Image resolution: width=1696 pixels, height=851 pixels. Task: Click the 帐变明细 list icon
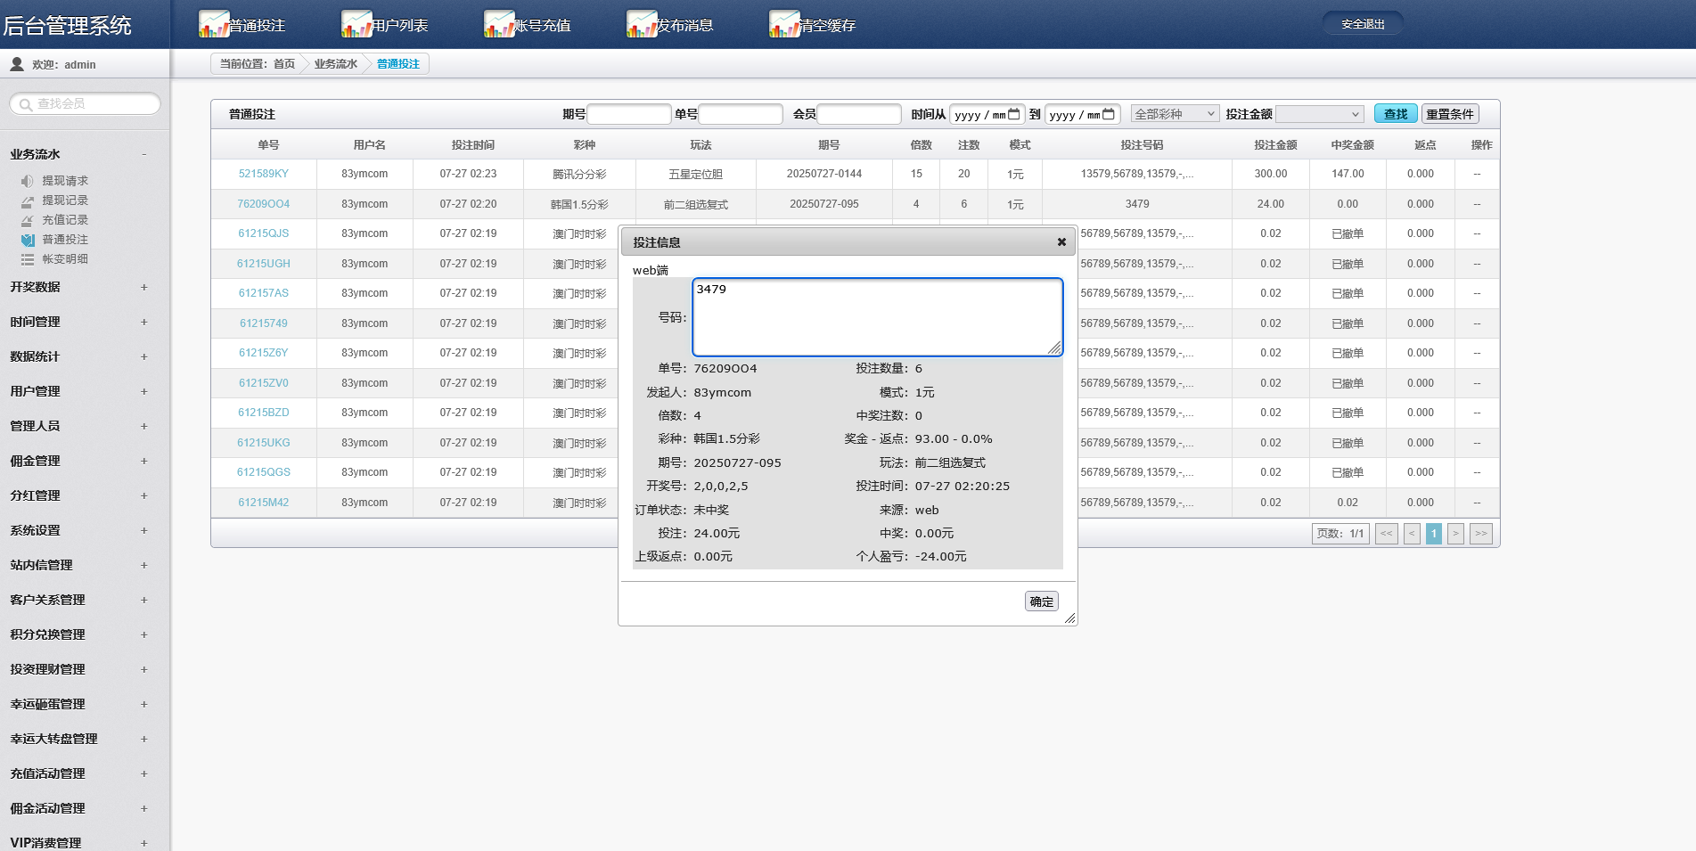pos(28,259)
